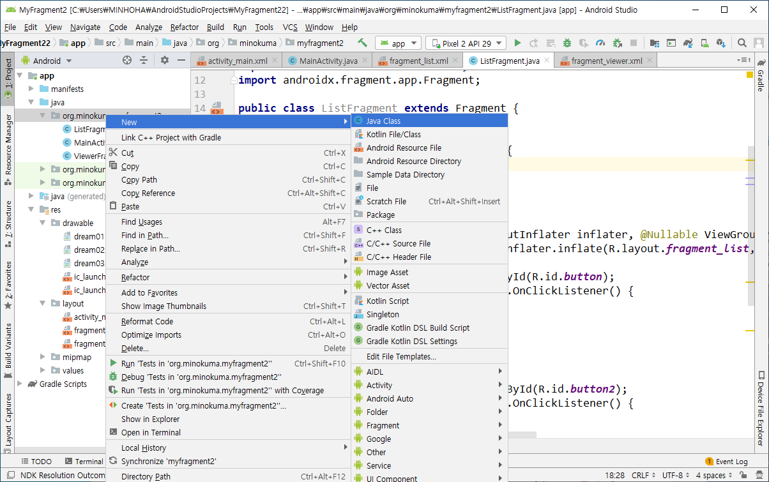769x482 pixels.
Task: Open the recent tabs list dropdown
Action: 744,60
